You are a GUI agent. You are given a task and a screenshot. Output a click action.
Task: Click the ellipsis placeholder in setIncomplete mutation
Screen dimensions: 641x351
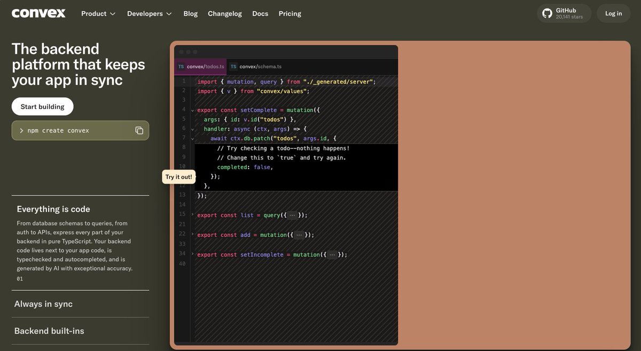click(x=332, y=254)
